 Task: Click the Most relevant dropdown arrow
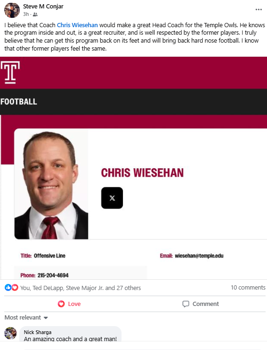(x=46, y=318)
